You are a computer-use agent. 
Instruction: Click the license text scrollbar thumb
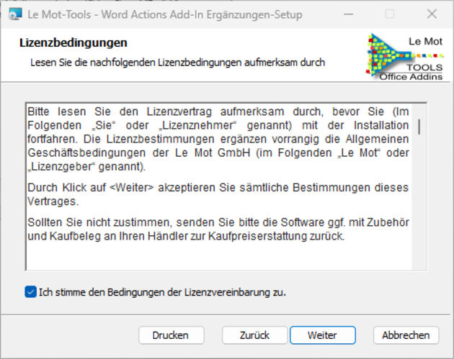click(x=419, y=127)
